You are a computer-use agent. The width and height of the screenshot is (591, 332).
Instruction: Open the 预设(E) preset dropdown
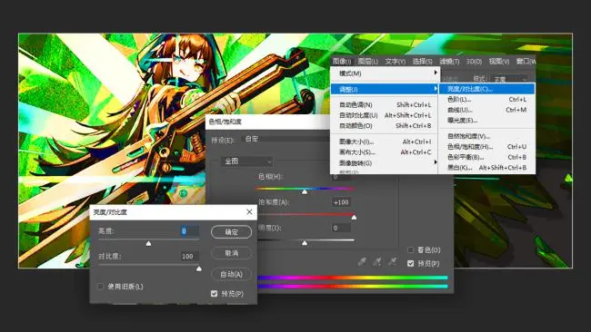pos(285,139)
